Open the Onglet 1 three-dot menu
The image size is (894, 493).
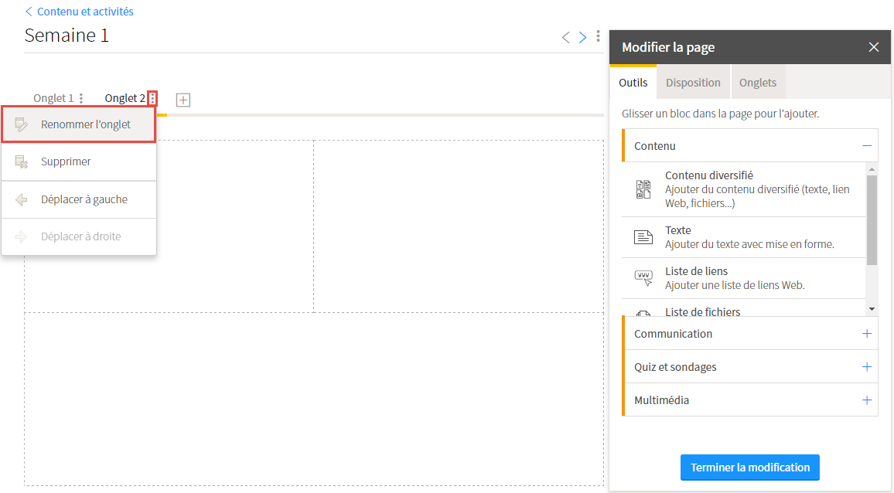(x=81, y=98)
